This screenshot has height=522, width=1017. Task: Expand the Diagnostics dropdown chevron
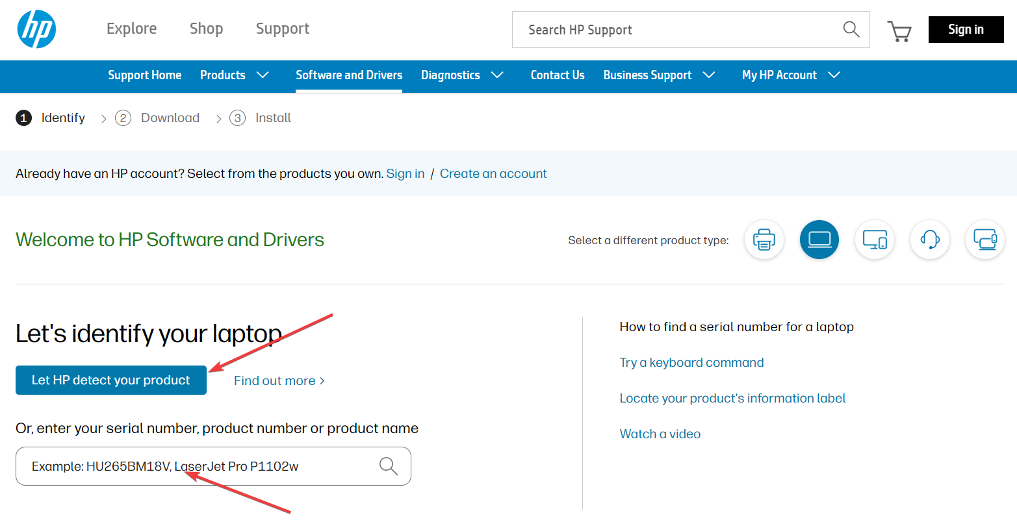click(497, 75)
